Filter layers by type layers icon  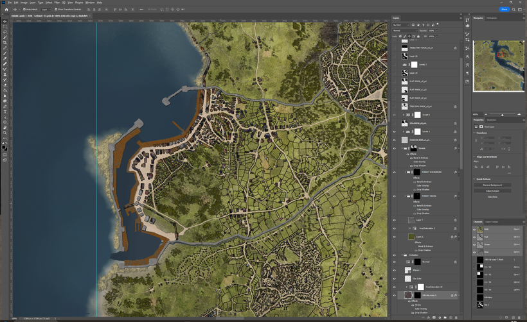pyautogui.click(x=423, y=25)
